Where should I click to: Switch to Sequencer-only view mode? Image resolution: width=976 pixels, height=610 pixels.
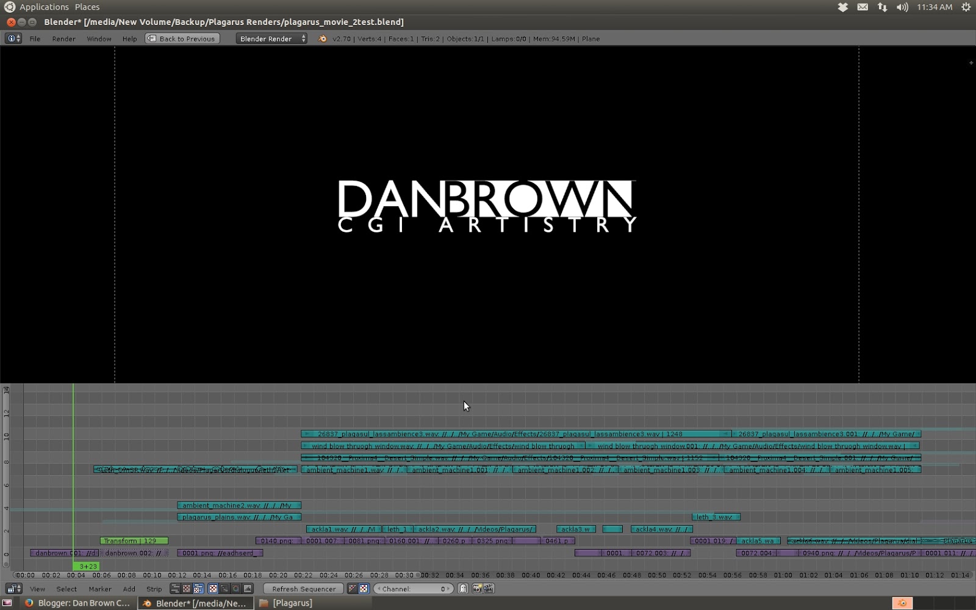pos(175,589)
